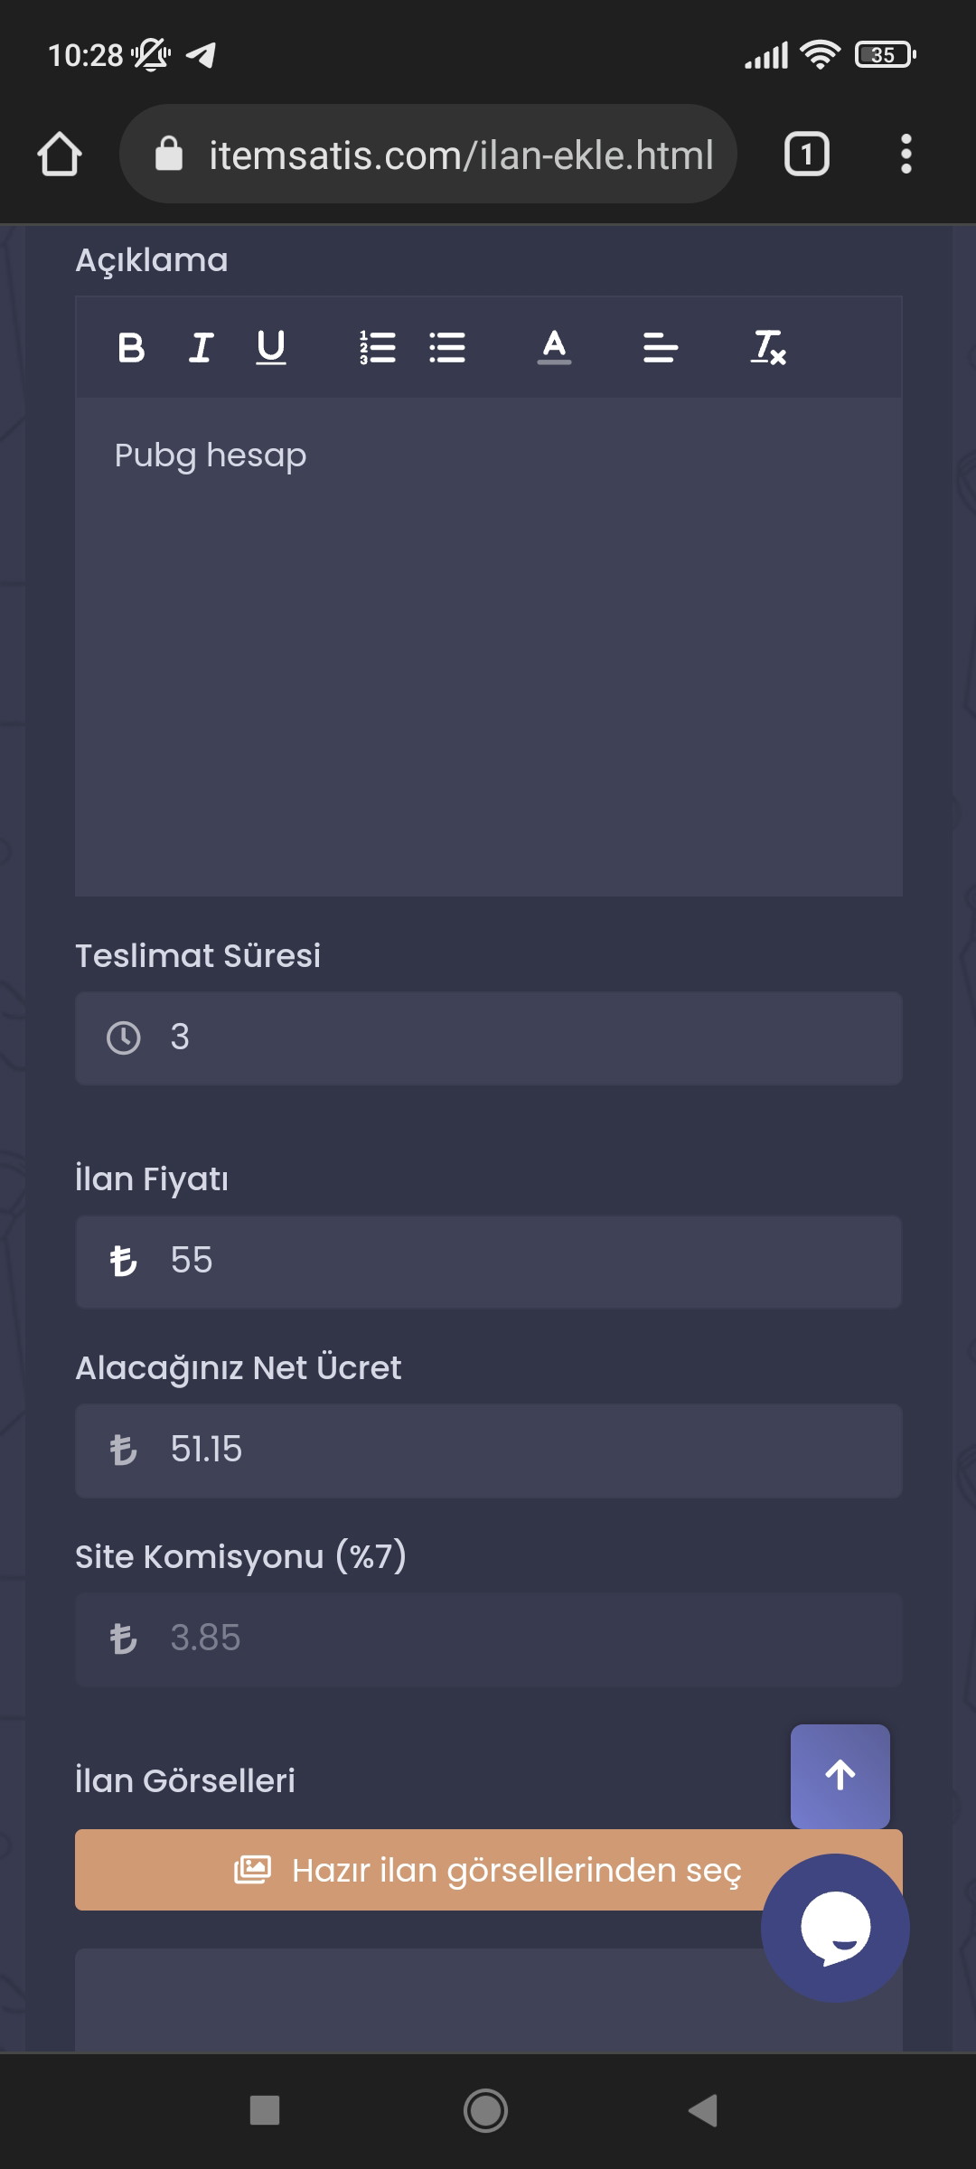Edit the İlan Fiyatı price field

(x=489, y=1262)
